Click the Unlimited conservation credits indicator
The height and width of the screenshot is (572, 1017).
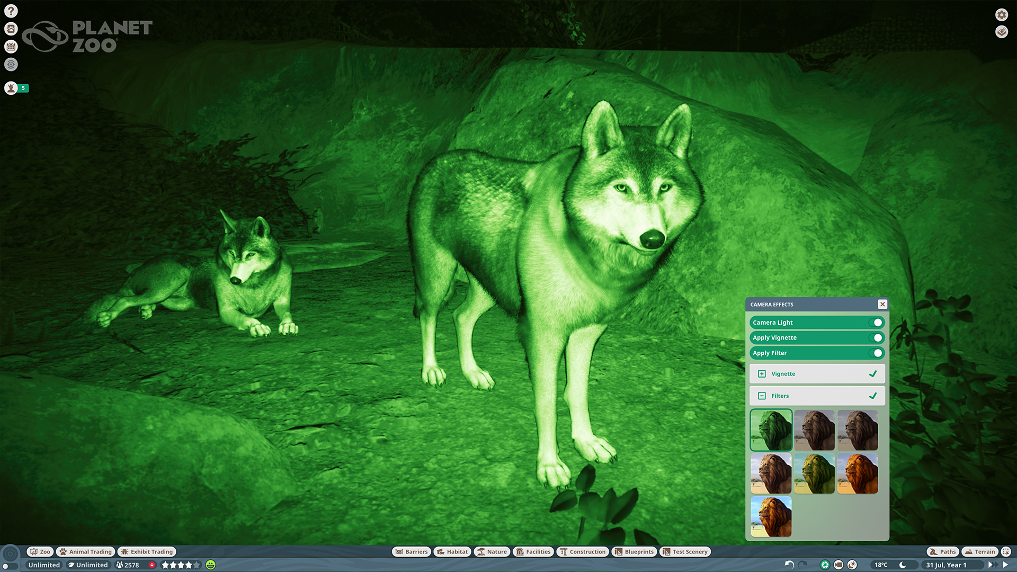point(88,565)
